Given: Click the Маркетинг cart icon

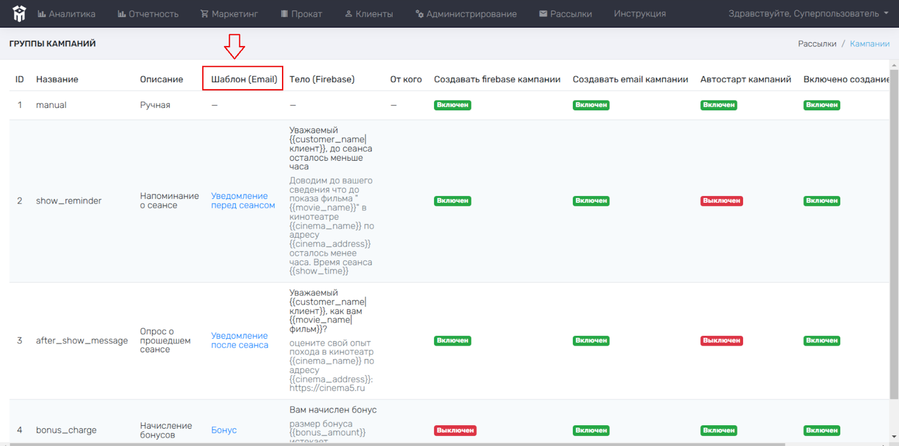Looking at the screenshot, I should 205,13.
